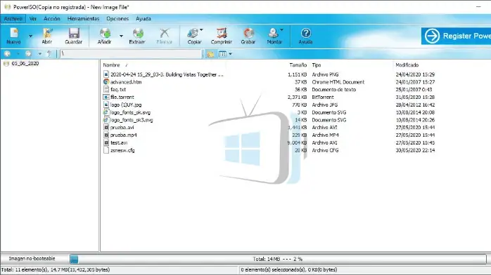Click the Montar toolbar icon

click(x=274, y=36)
